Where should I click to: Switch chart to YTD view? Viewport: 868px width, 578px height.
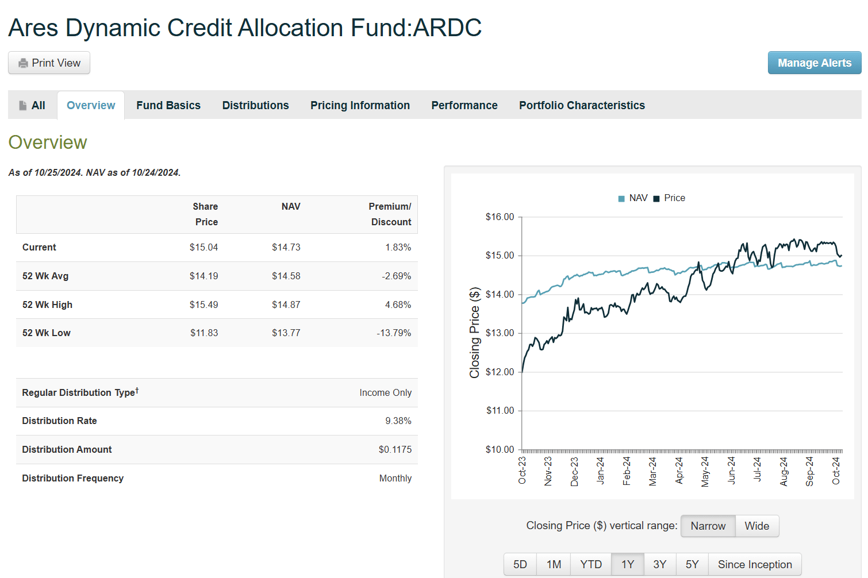590,564
